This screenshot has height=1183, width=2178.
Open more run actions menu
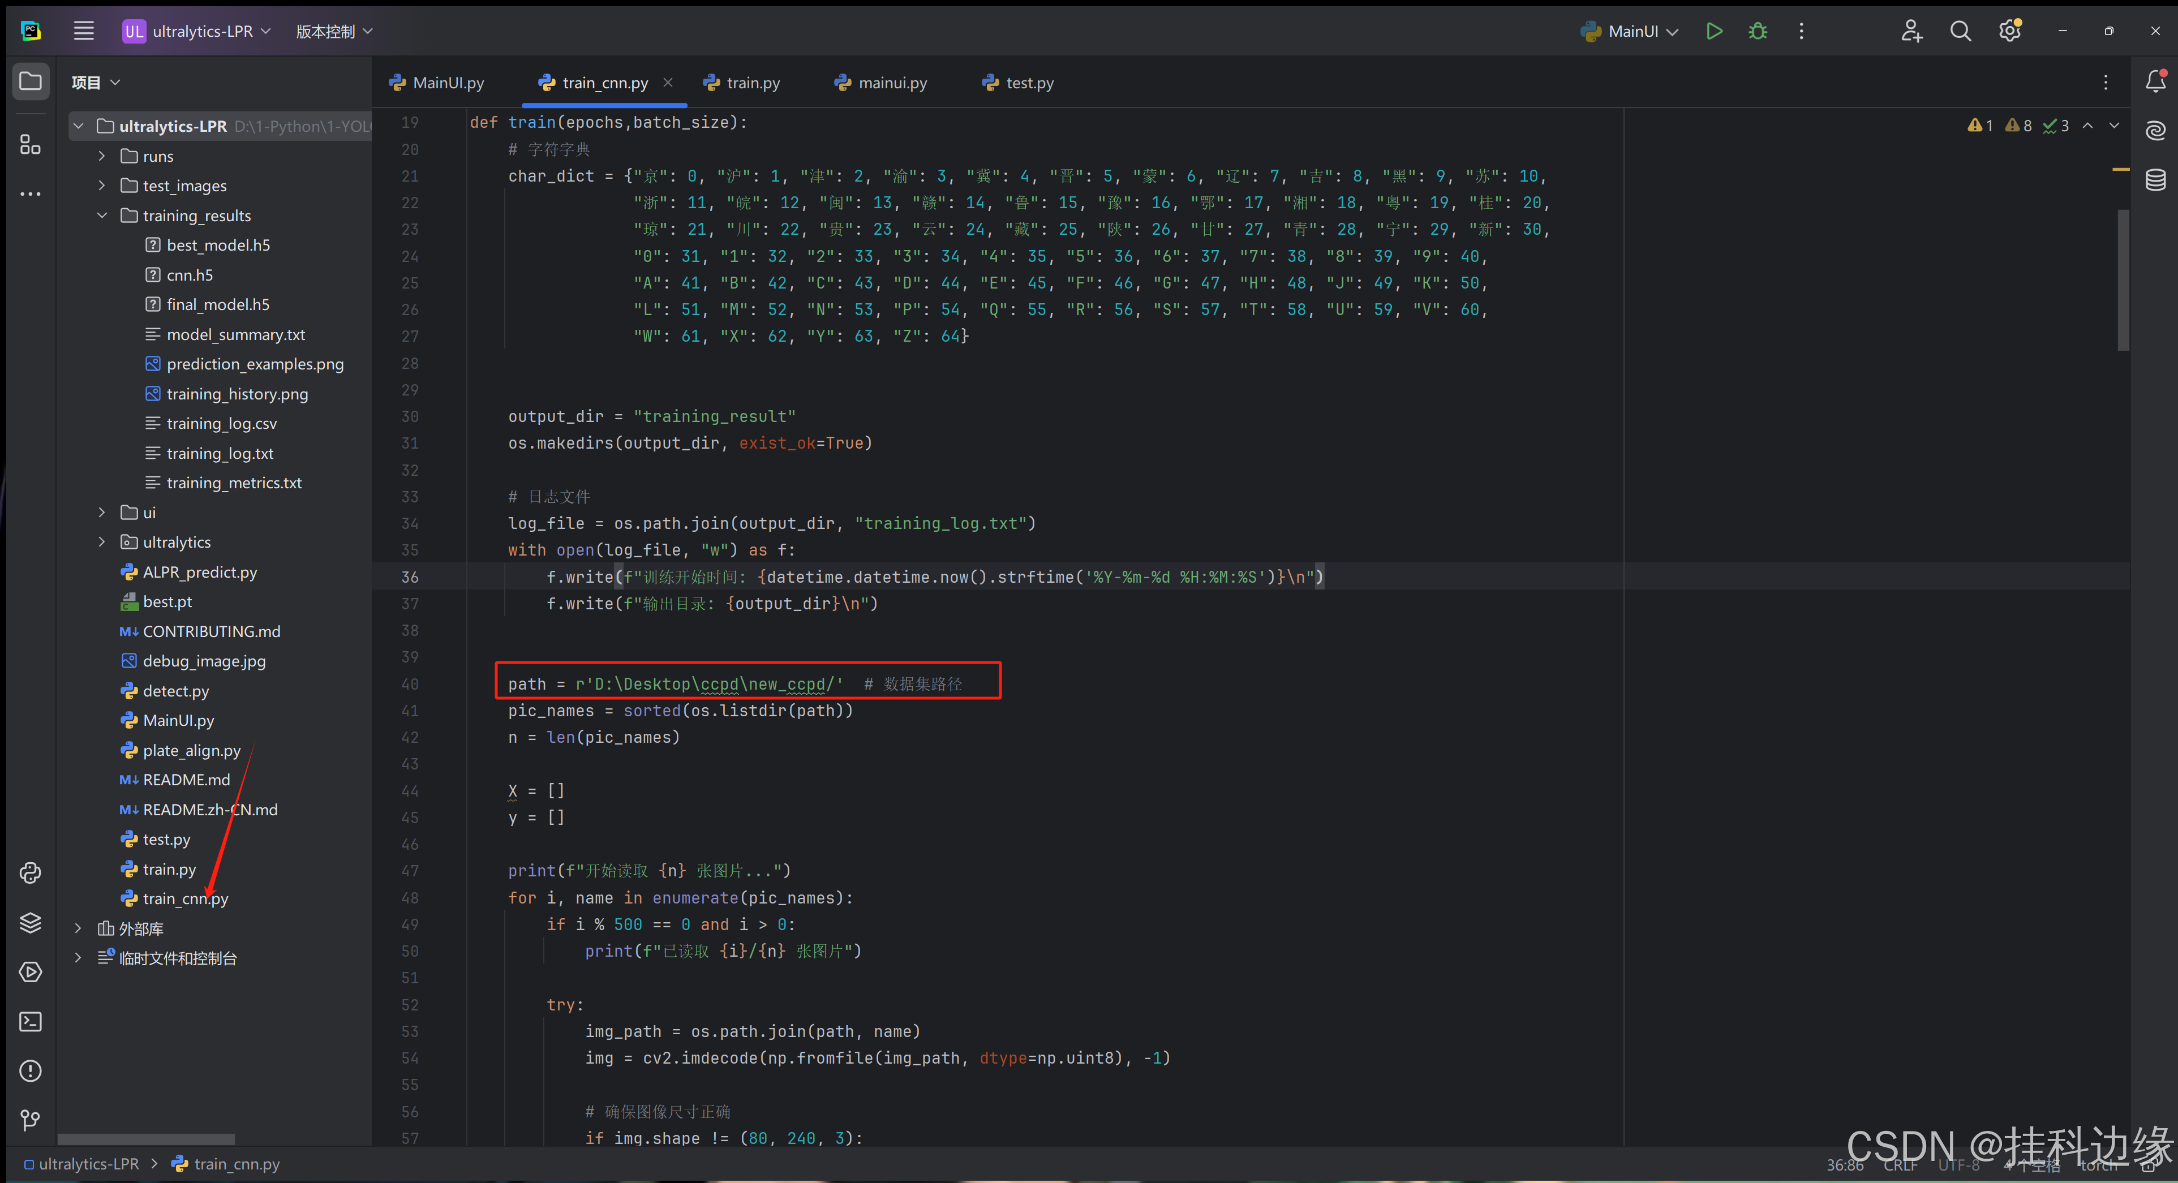pyautogui.click(x=1802, y=31)
